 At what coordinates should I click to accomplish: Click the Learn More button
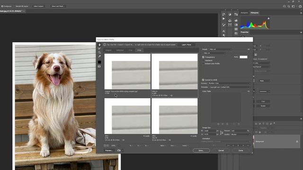(x=186, y=45)
